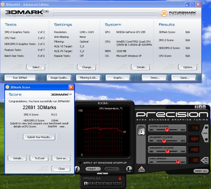The width and height of the screenshot is (211, 189).
Task: Select profile slot 0 in EVGA Precision
Action: pos(120,183)
